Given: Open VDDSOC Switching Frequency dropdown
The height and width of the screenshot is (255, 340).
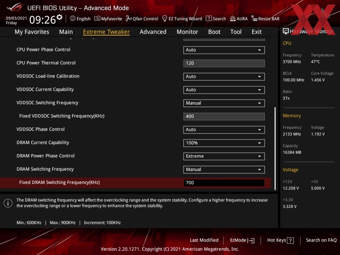Looking at the screenshot, I should tap(224, 103).
